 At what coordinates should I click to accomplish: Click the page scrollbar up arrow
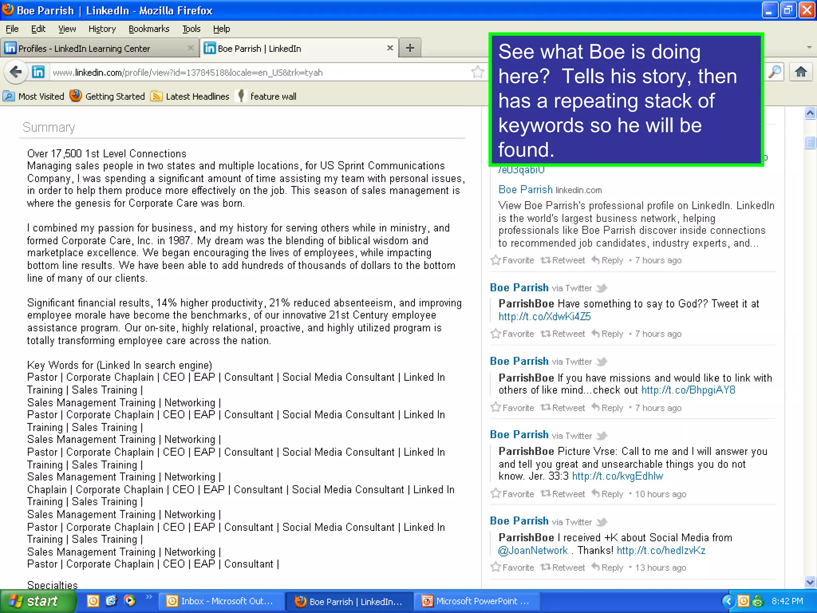click(x=810, y=113)
